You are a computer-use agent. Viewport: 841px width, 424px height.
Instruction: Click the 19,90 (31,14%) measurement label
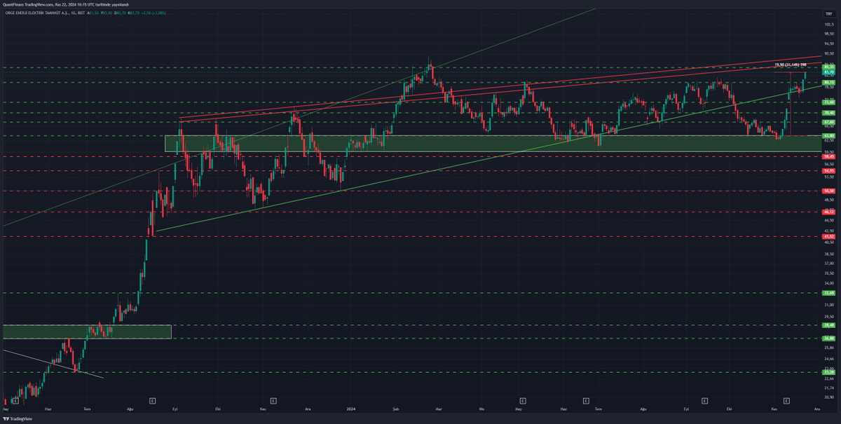791,64
